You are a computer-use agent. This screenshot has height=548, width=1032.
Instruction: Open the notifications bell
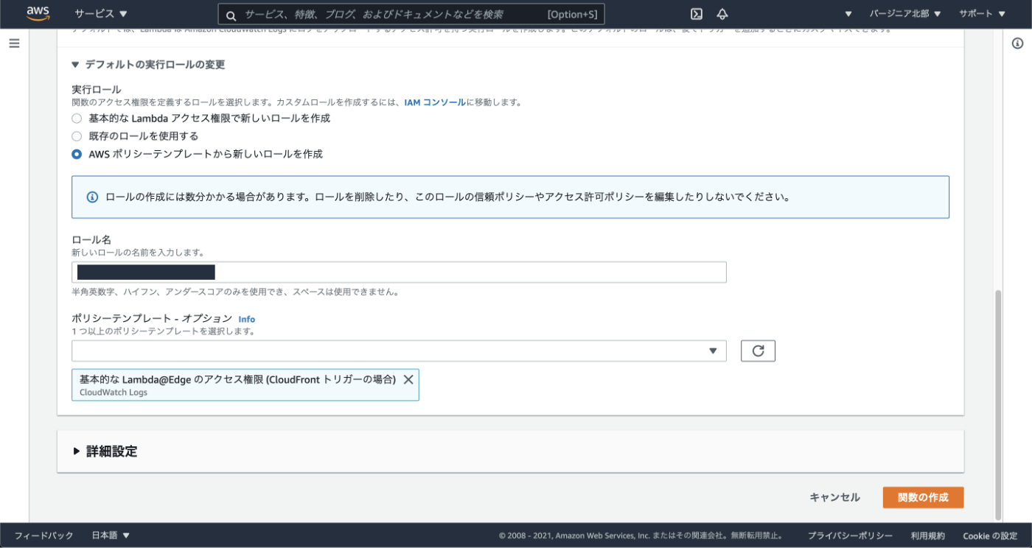pyautogui.click(x=722, y=14)
